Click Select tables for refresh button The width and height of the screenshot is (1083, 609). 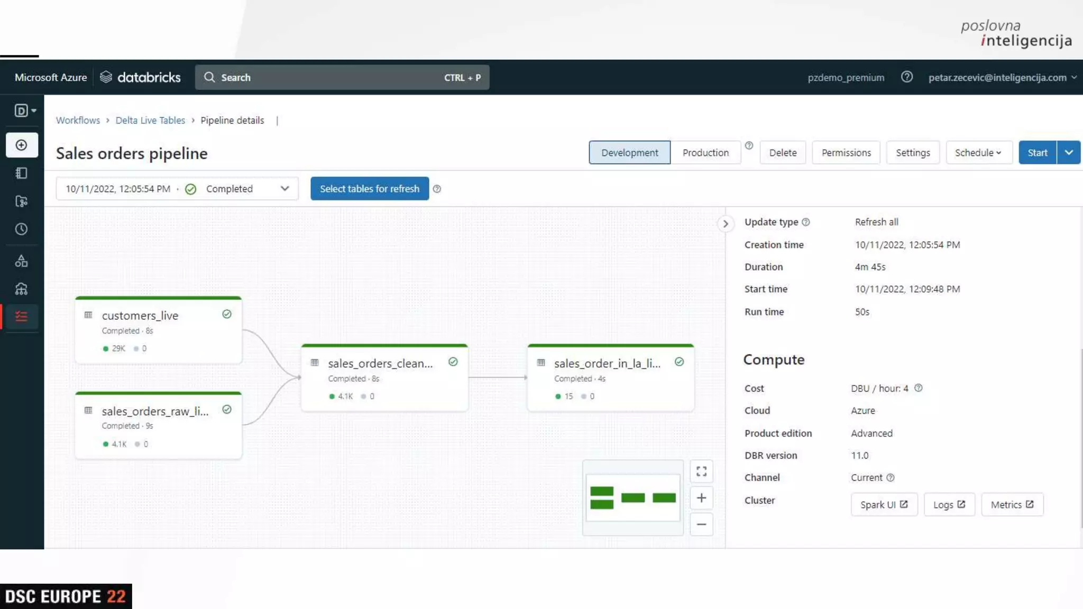(x=369, y=189)
